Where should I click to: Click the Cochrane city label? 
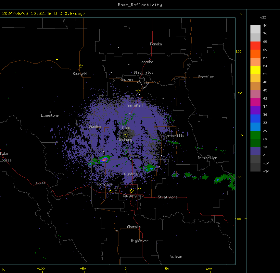click(105, 184)
